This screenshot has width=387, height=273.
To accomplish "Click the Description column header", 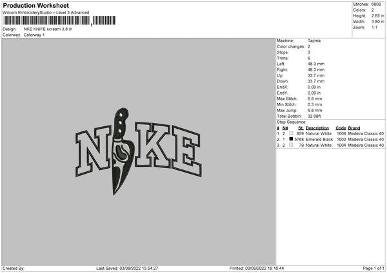I will coord(317,128).
